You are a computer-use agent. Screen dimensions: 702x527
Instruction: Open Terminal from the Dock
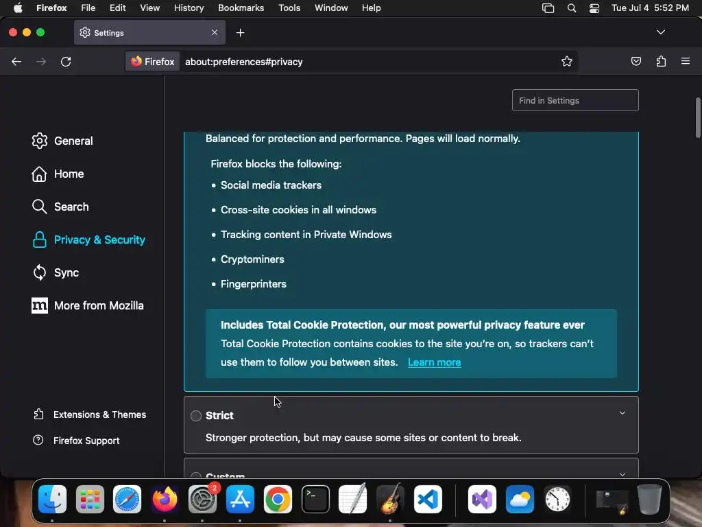(x=315, y=499)
